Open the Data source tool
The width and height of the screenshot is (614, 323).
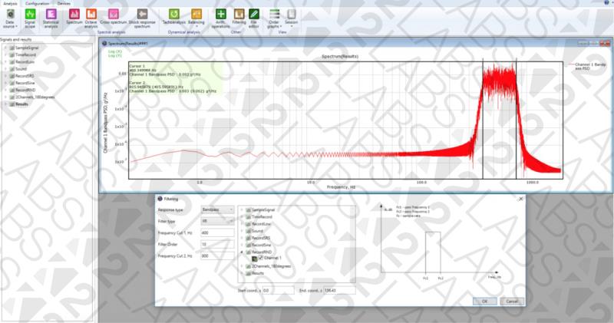click(10, 18)
